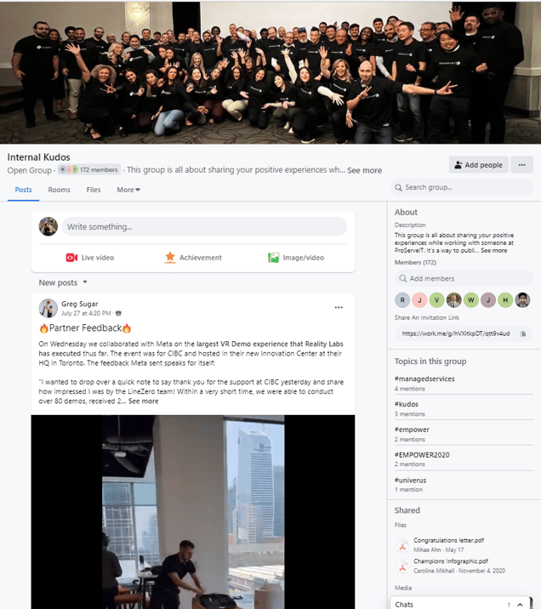Click the Search group field

[x=462, y=187]
